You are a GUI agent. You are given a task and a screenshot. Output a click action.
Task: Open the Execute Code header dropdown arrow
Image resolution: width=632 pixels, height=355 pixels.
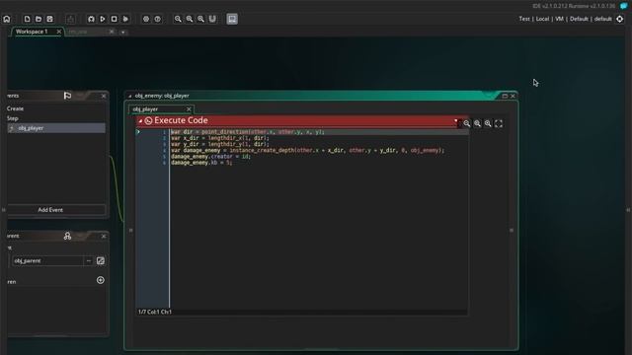point(456,120)
